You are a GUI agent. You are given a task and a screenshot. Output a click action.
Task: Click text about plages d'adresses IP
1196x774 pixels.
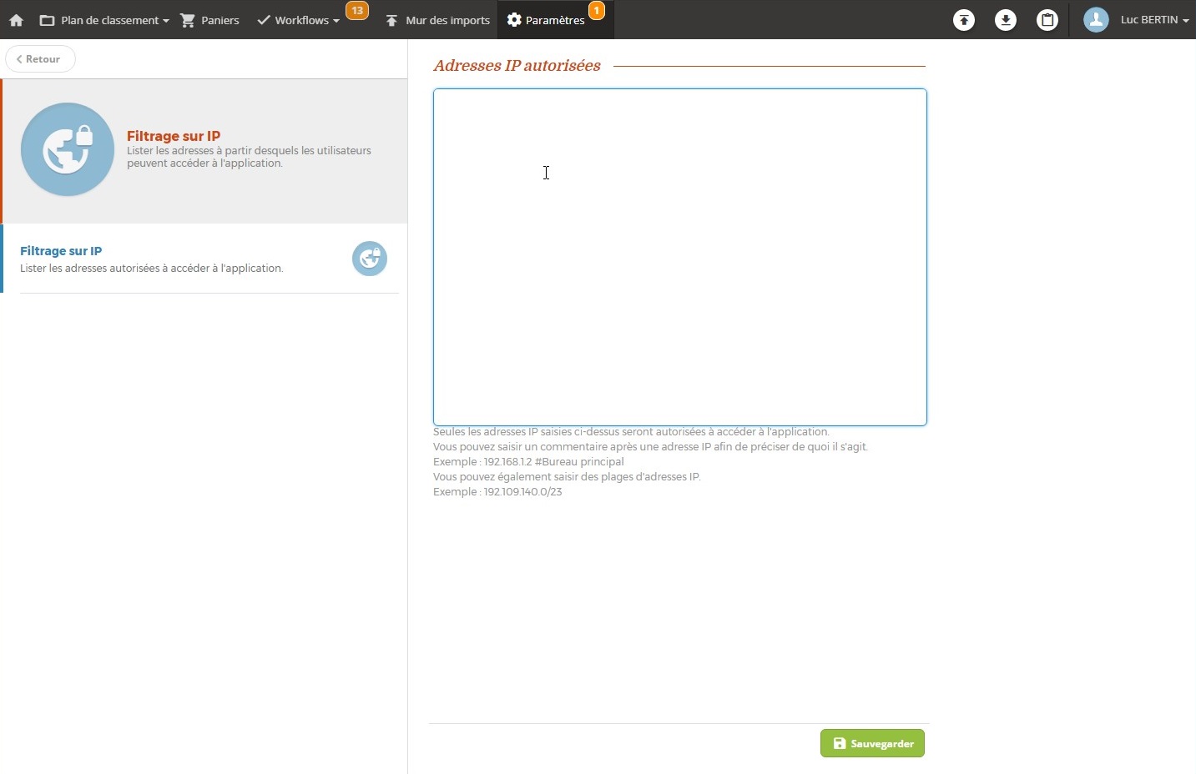click(567, 477)
